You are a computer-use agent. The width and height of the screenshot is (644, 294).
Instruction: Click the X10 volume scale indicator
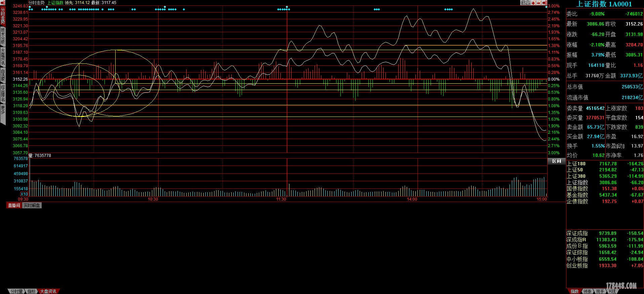point(24,194)
